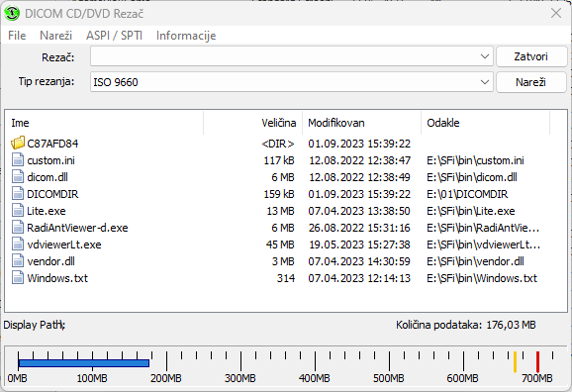Click the Display Path status text
This screenshot has width=572, height=392.
coord(35,325)
